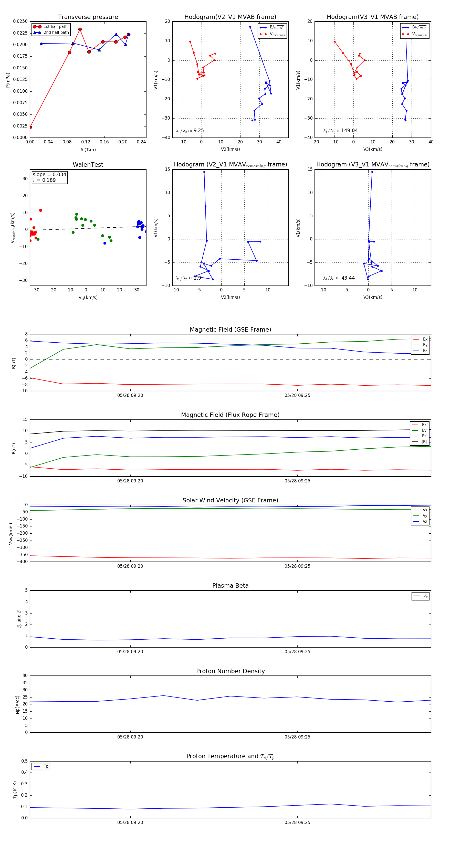Screen dimensions: 461x845
Task: Select the 'By' entry in GSE legend
Action: 420,345
